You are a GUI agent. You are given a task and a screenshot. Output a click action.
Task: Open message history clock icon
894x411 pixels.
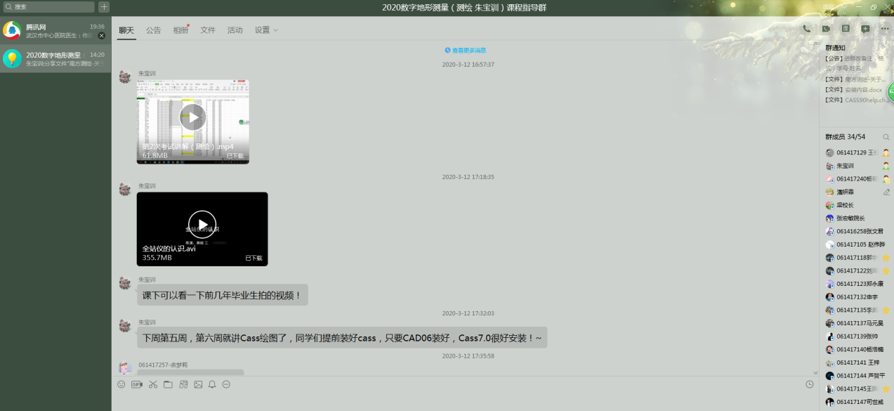tap(810, 384)
